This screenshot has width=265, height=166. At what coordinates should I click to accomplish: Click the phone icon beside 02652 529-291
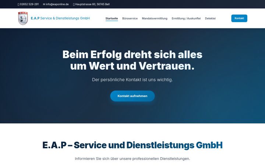point(18,4)
